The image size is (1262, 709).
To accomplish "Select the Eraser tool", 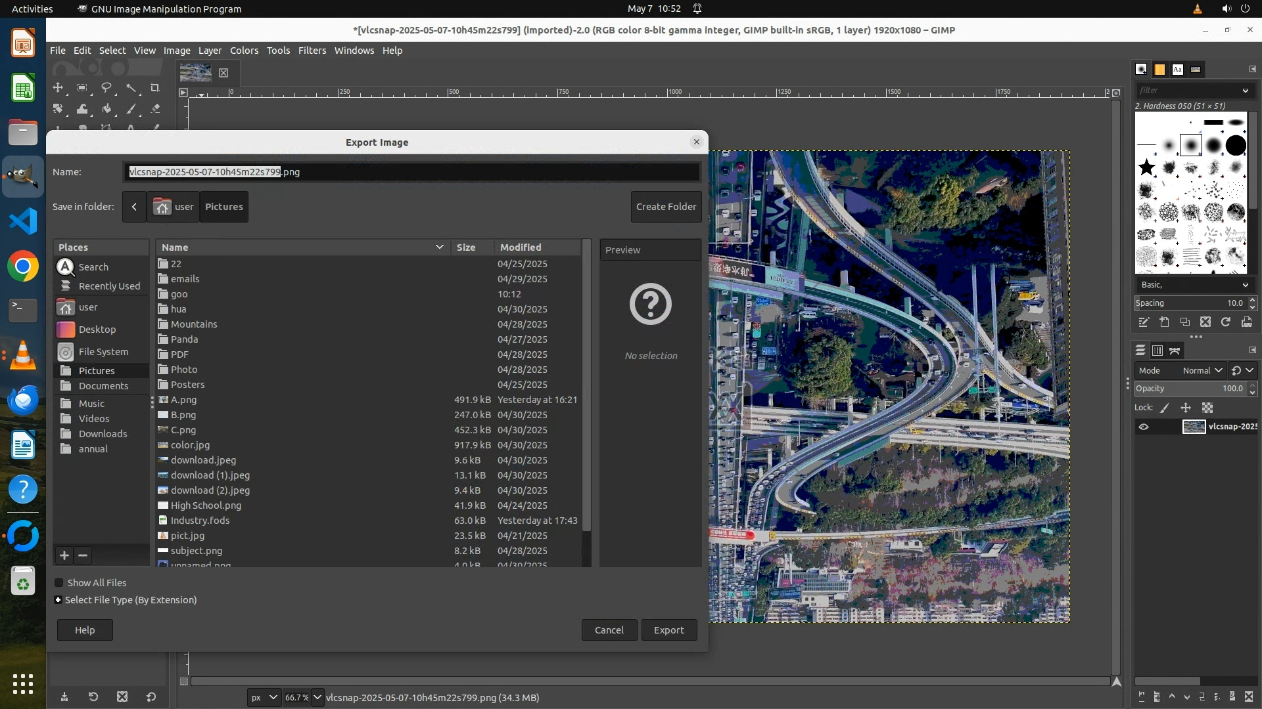I will [155, 109].
